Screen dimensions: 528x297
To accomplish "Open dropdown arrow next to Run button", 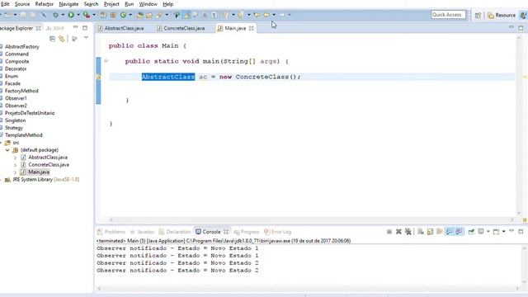I will click(78, 15).
